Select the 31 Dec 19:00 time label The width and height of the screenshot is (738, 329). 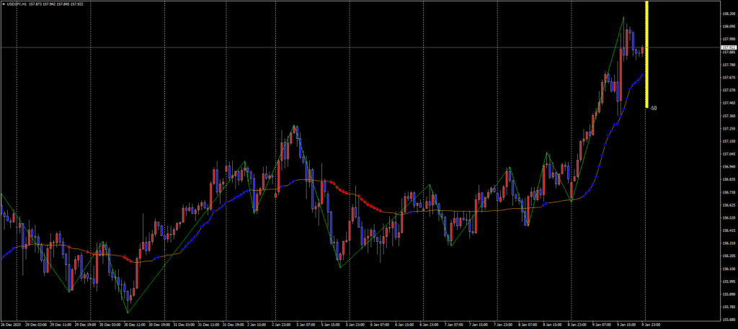pos(235,325)
